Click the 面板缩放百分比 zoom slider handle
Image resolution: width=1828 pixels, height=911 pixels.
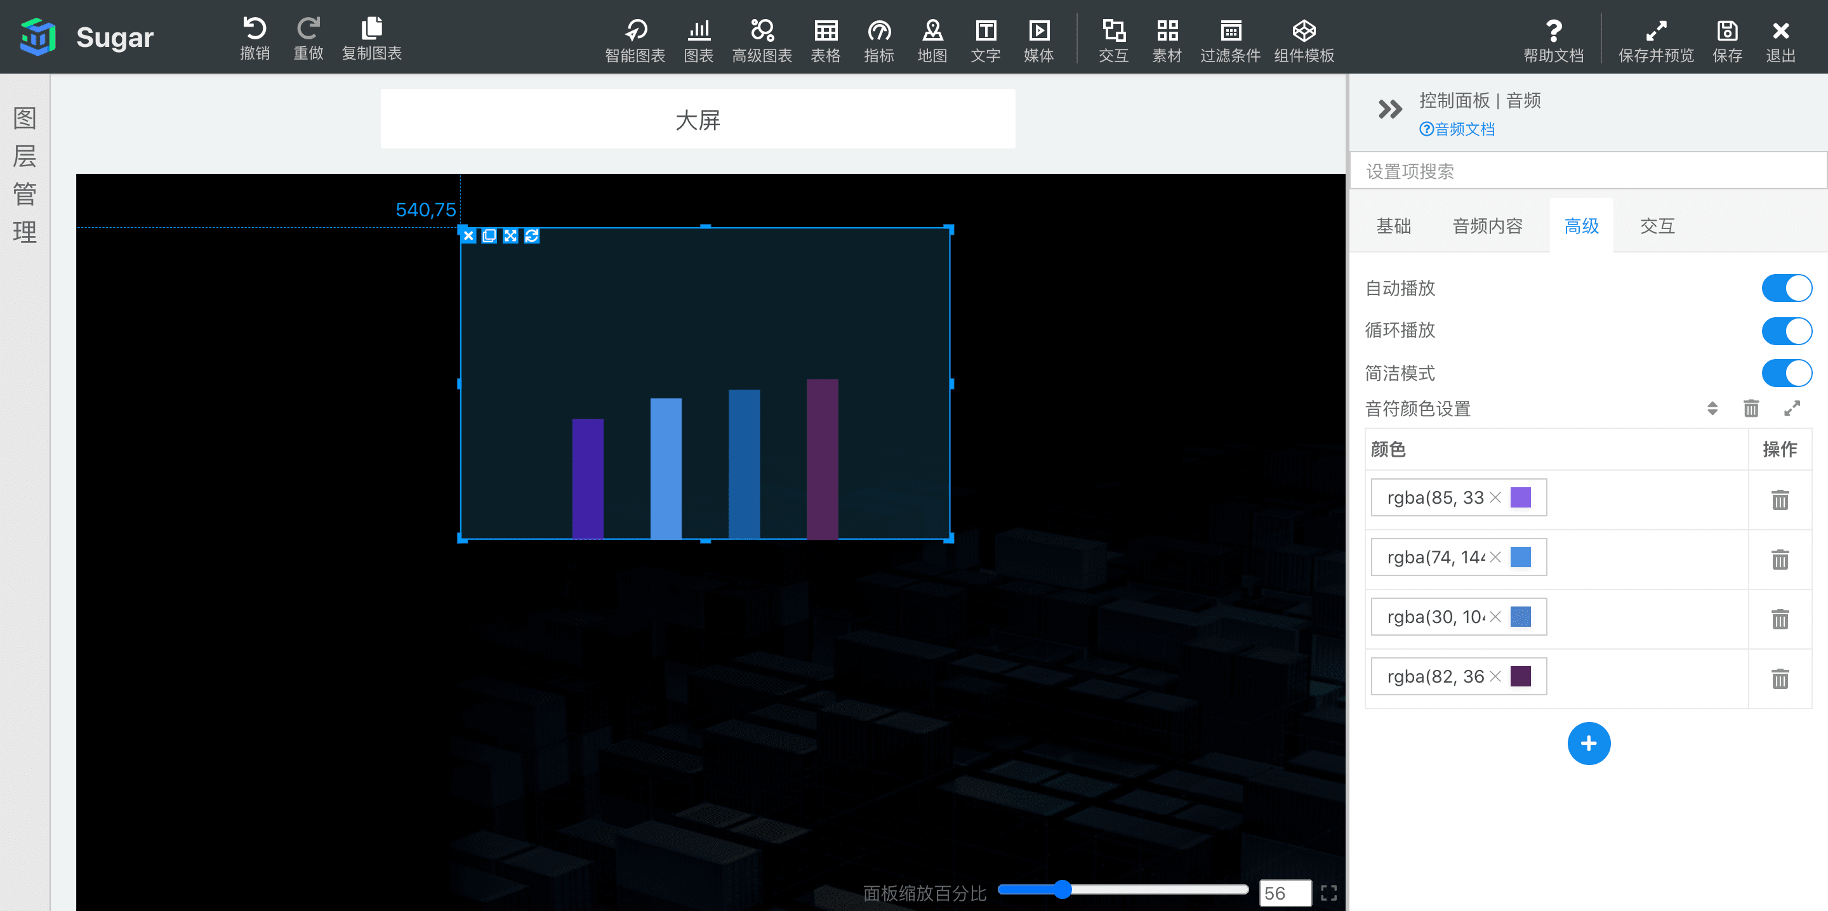coord(1062,889)
